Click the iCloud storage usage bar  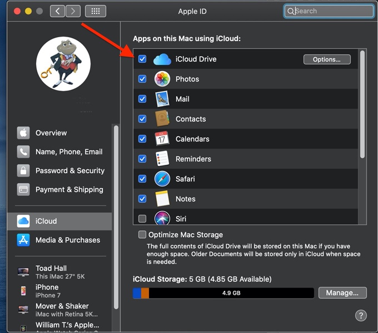pos(223,293)
